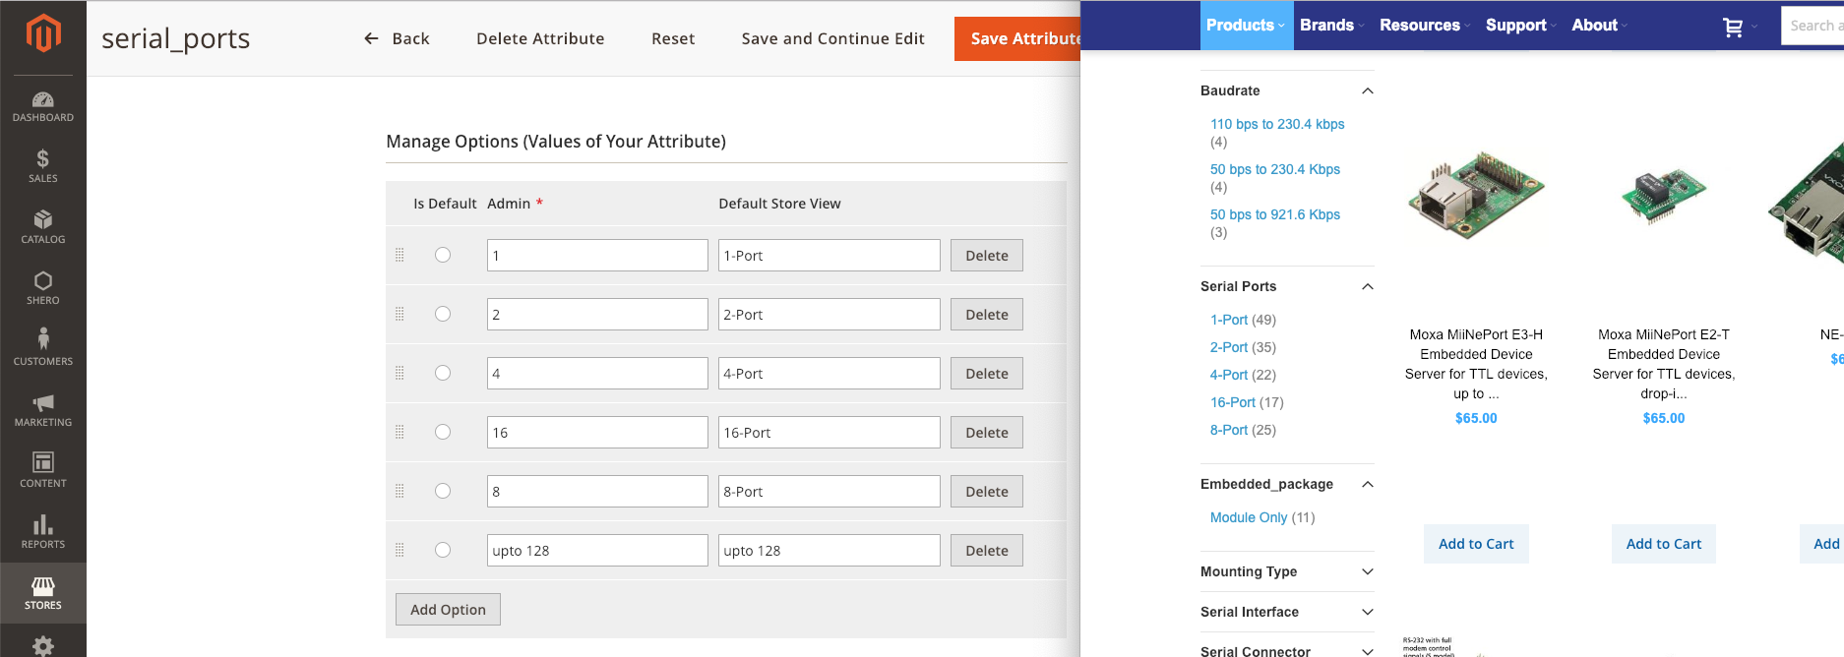Open the About menu in storefront
This screenshot has height=657, width=1844.
pyautogui.click(x=1599, y=26)
